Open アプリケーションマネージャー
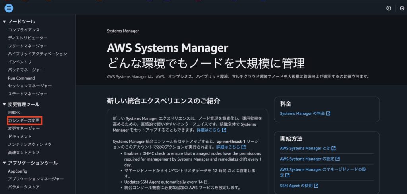 pos(36,179)
